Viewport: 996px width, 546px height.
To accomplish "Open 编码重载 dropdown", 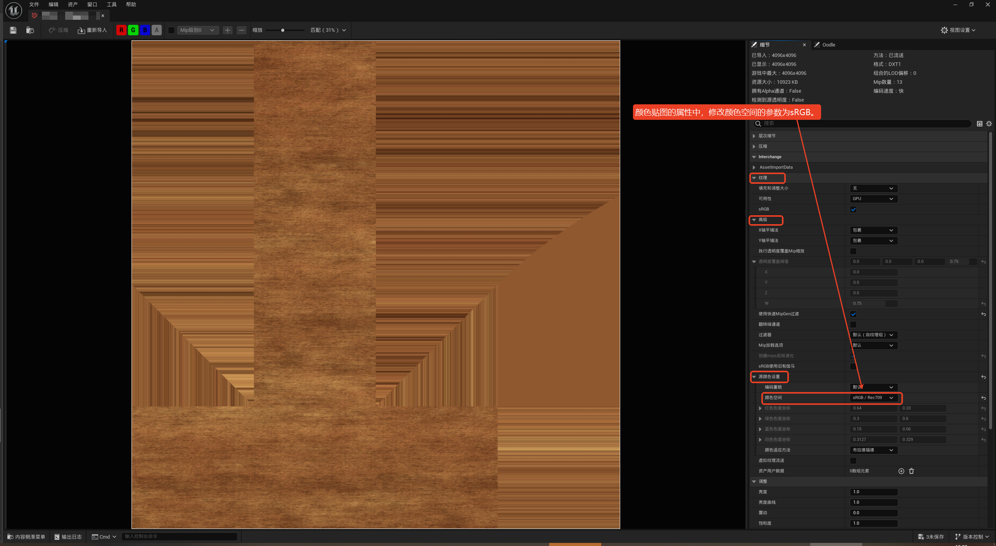I will click(x=873, y=387).
